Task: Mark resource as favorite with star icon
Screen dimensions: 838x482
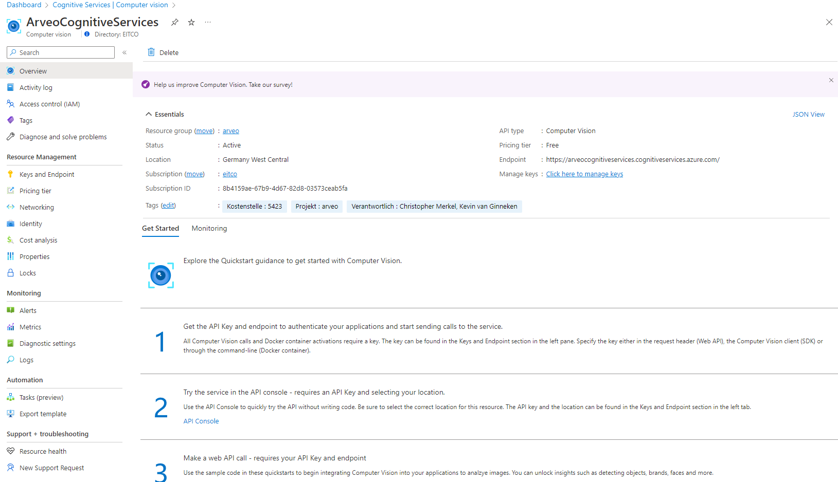Action: (191, 22)
